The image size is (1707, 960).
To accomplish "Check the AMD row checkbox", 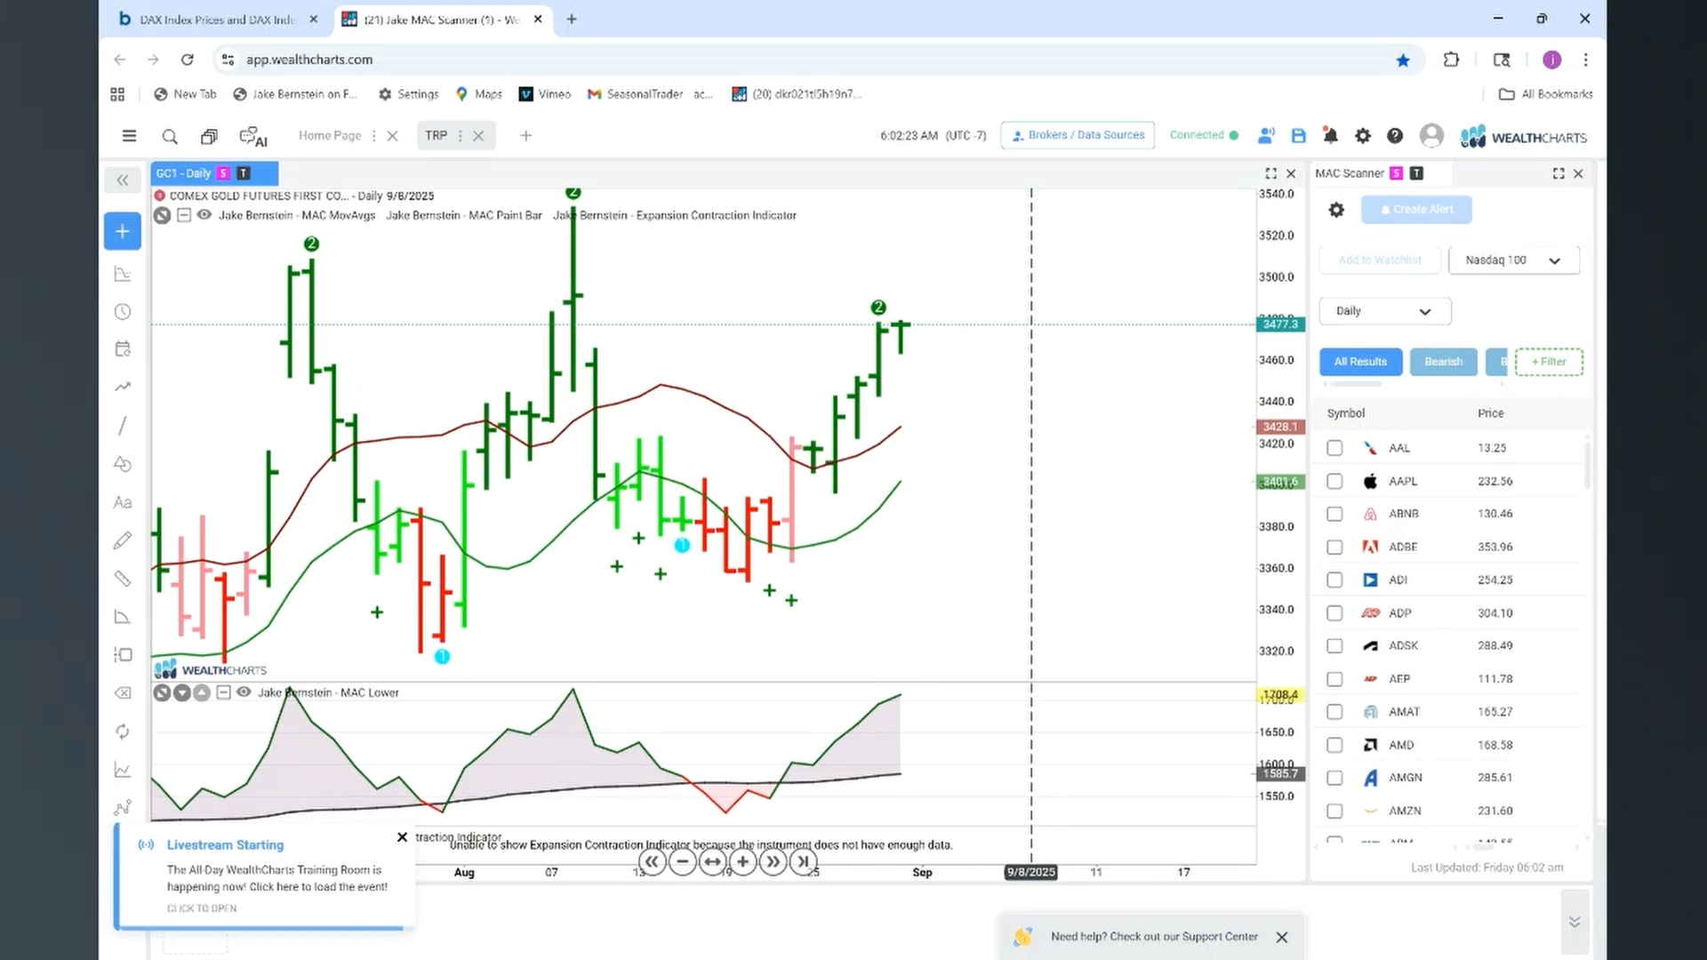I will [x=1334, y=745].
